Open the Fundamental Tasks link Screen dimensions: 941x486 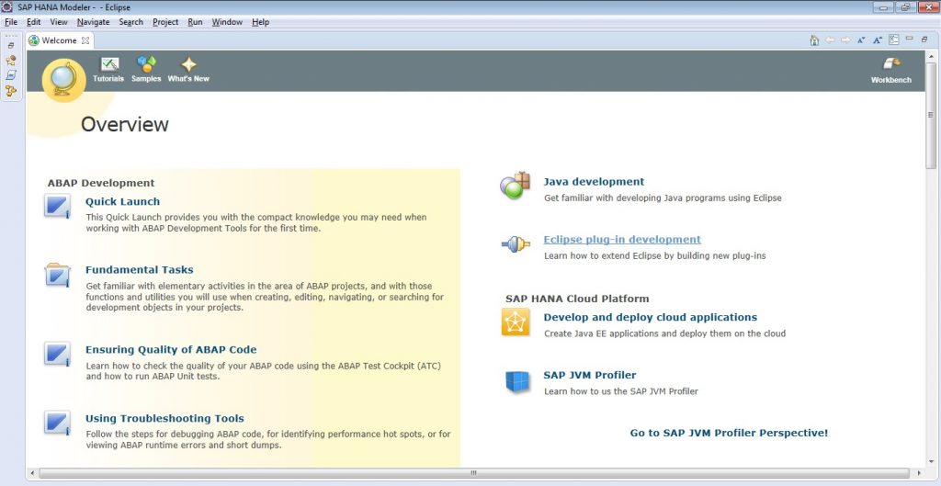point(140,270)
